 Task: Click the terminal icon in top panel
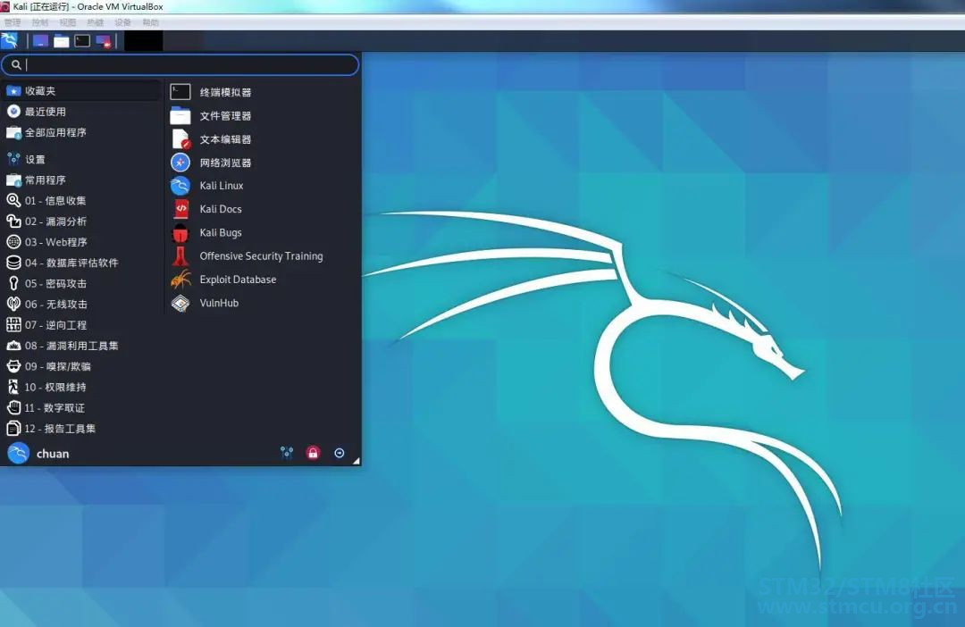[82, 40]
